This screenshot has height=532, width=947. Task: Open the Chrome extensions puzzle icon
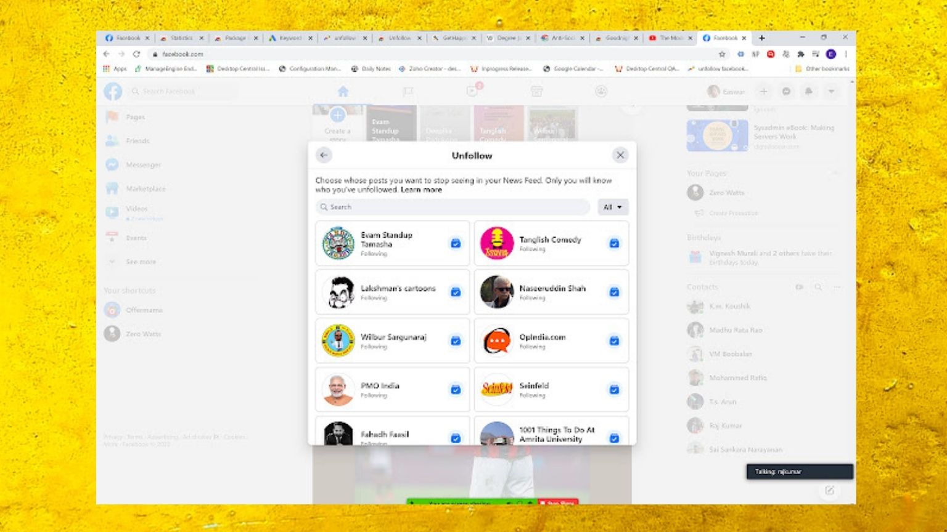pyautogui.click(x=800, y=54)
